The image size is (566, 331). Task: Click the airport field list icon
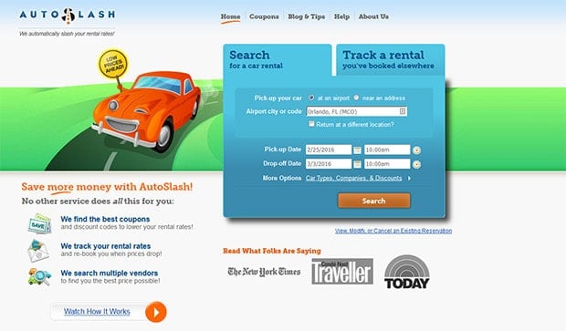pyautogui.click(x=403, y=111)
